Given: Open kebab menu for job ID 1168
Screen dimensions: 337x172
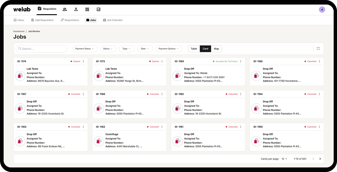Looking at the screenshot, I should click(319, 61).
